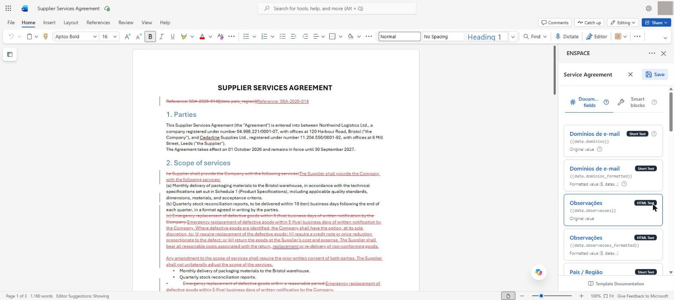674x300 pixels.
Task: Expand the bullets style dropdown arrow
Action: [x=254, y=37]
